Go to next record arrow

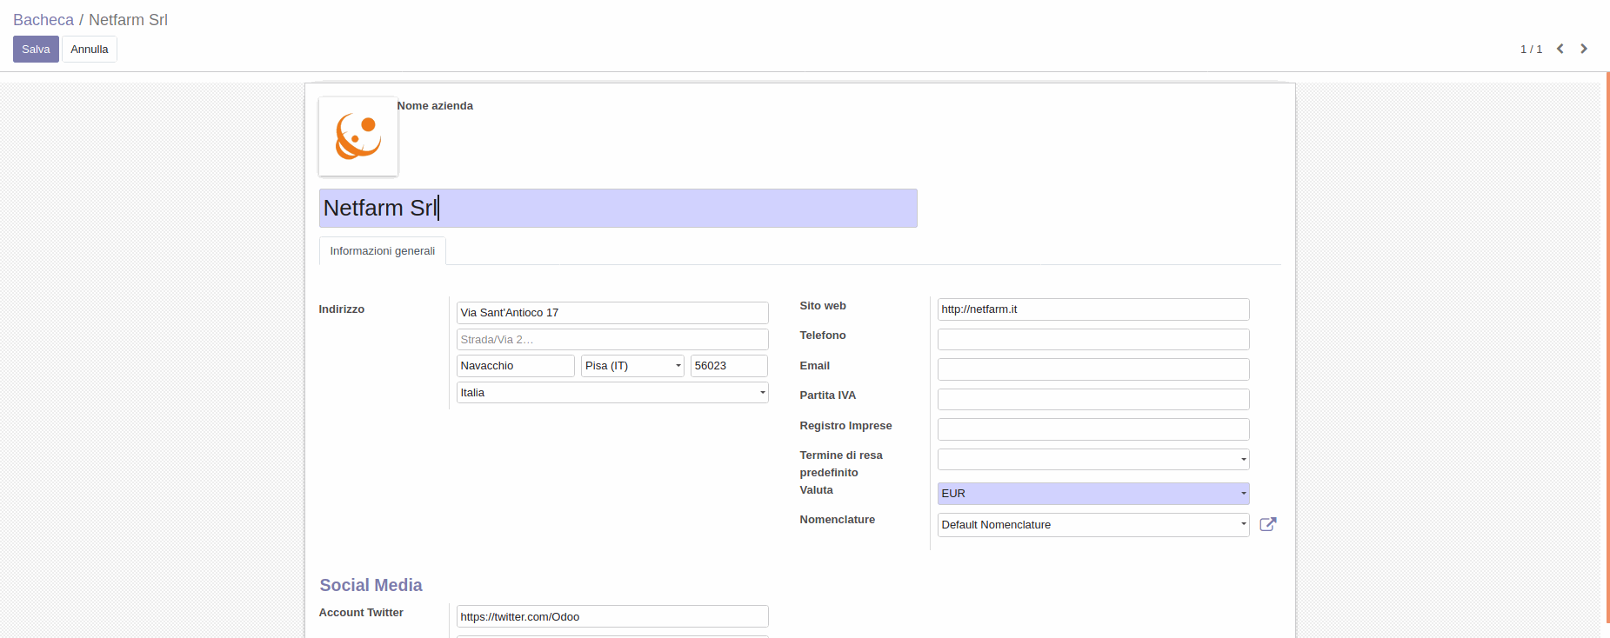[x=1584, y=49]
